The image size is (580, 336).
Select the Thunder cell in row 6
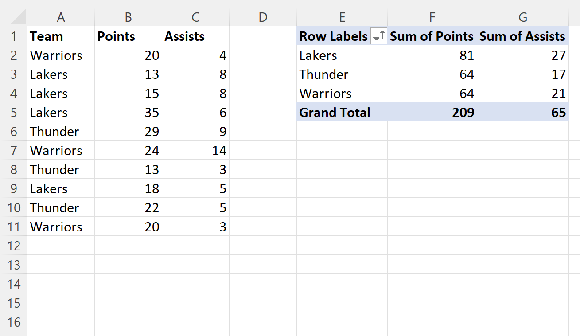coord(61,132)
